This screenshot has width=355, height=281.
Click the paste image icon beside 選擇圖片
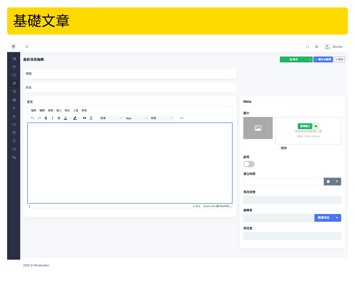click(316, 126)
